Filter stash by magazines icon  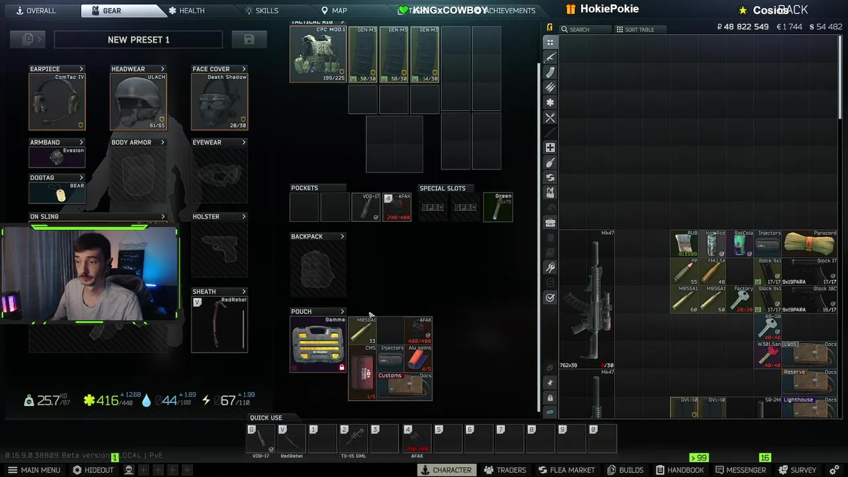click(x=550, y=72)
